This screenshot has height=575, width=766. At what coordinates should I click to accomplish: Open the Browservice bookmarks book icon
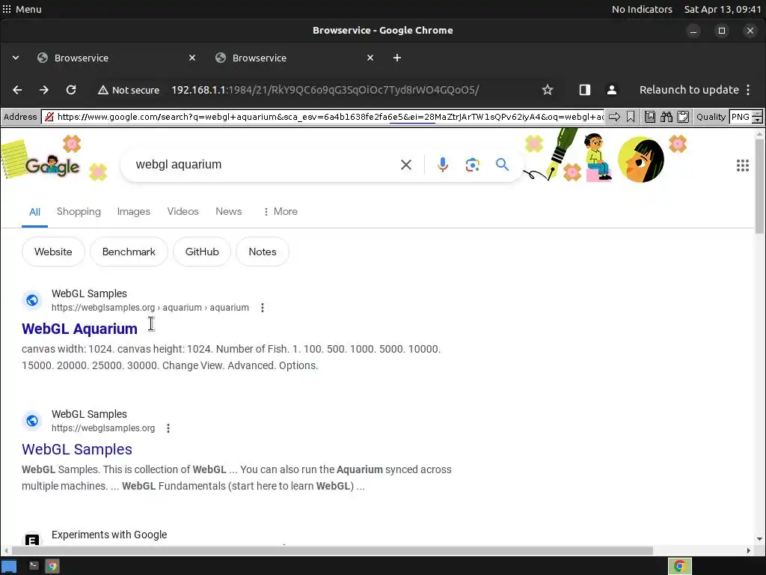(x=650, y=117)
